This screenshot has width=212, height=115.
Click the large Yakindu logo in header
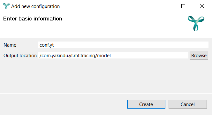pos(196,24)
